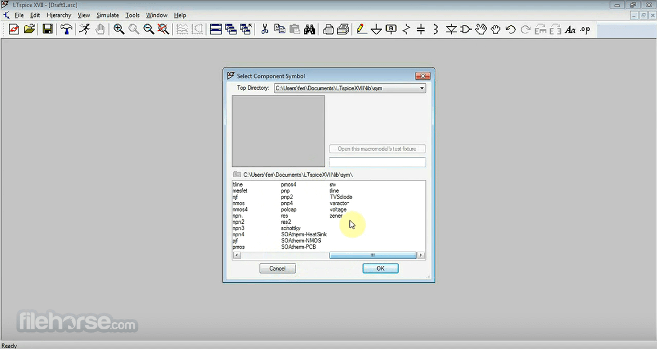This screenshot has width=657, height=349.
Task: Click the scrollbar right arrow in the list
Action: 421,255
